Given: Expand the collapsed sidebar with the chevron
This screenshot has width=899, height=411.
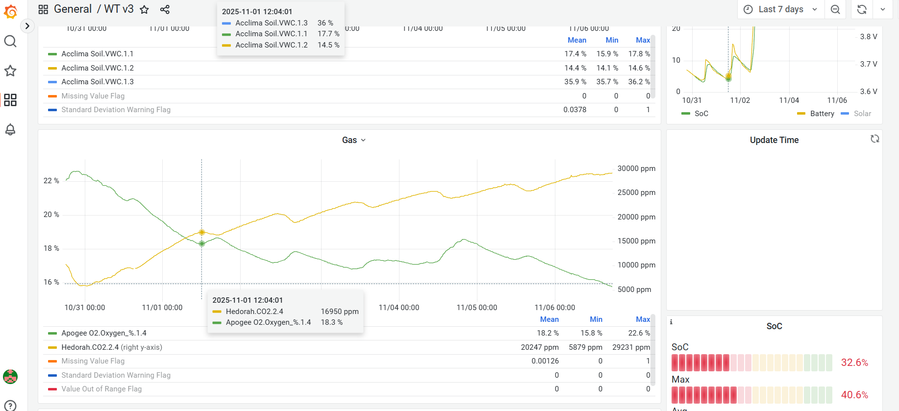Looking at the screenshot, I should (27, 26).
